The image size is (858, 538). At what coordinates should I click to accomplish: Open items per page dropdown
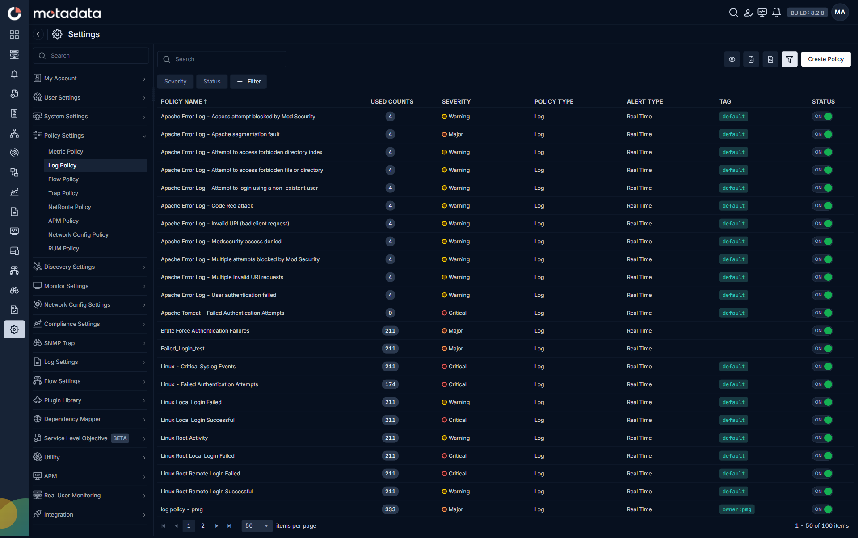pyautogui.click(x=257, y=526)
